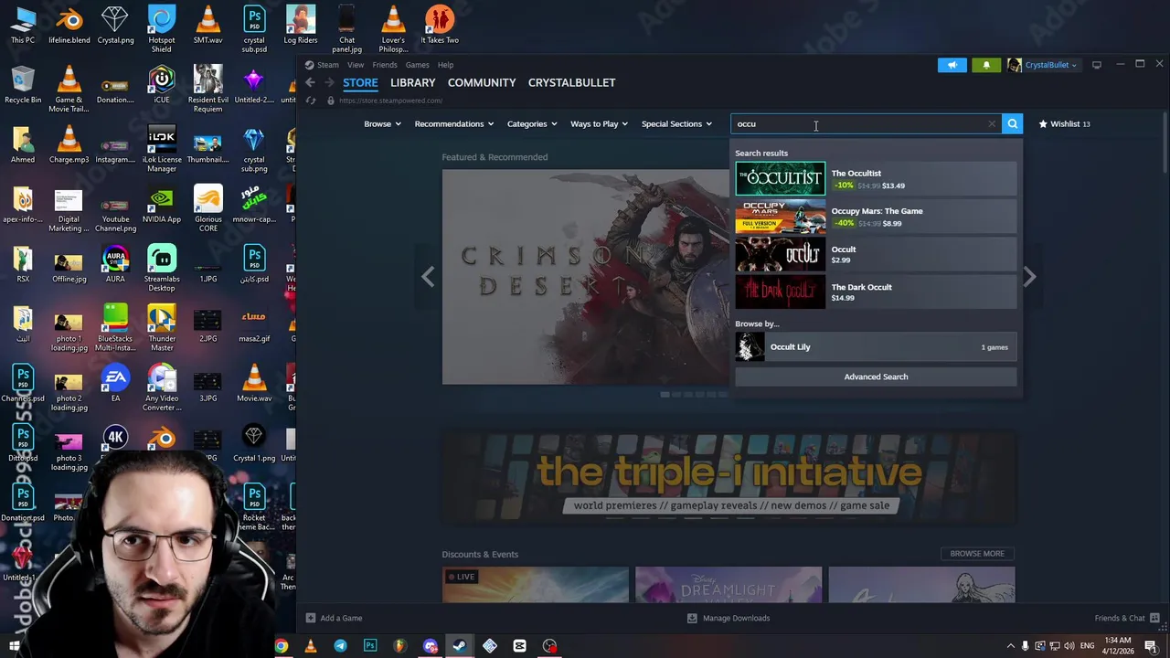Open the CRYSTALBULLET profile tab
The width and height of the screenshot is (1170, 658).
click(571, 82)
